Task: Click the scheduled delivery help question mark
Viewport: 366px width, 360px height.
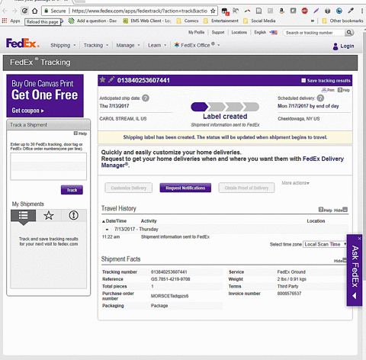Action: (x=320, y=98)
